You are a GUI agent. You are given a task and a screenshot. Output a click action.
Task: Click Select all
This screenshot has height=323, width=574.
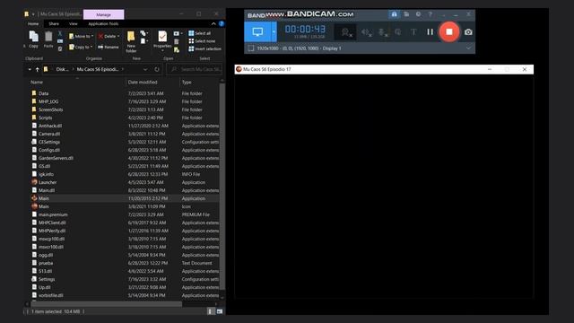(199, 33)
